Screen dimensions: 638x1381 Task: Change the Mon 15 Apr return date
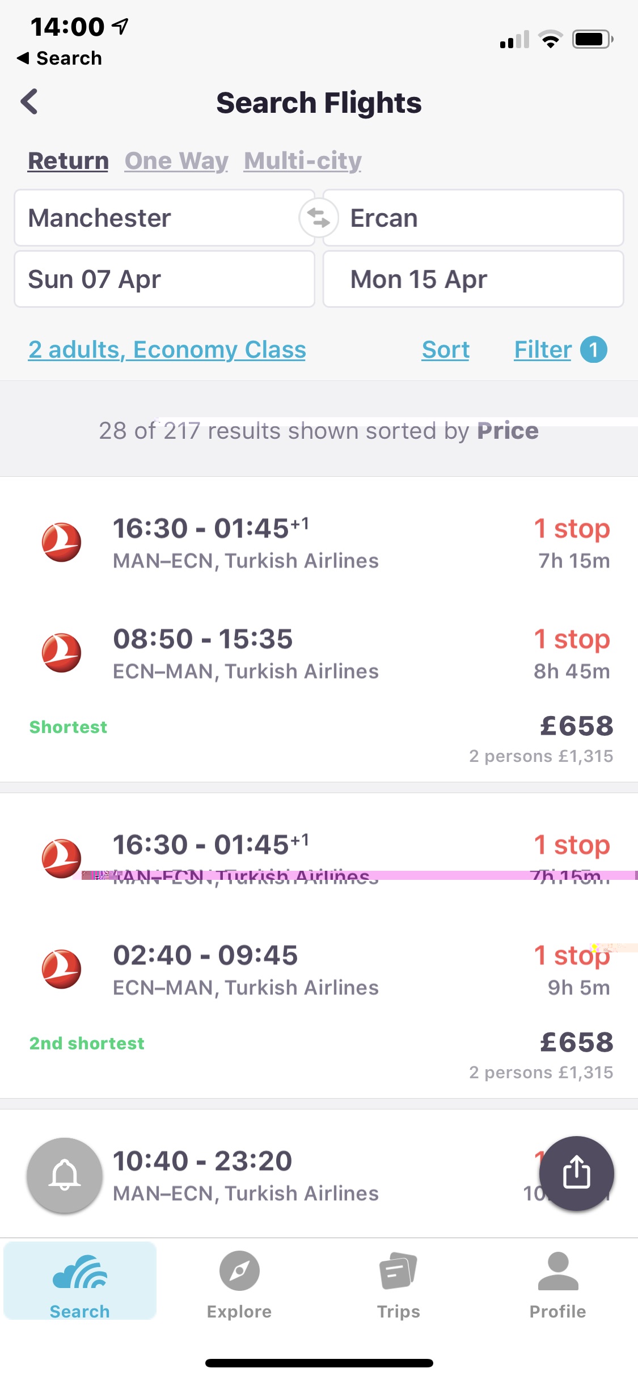(x=473, y=279)
